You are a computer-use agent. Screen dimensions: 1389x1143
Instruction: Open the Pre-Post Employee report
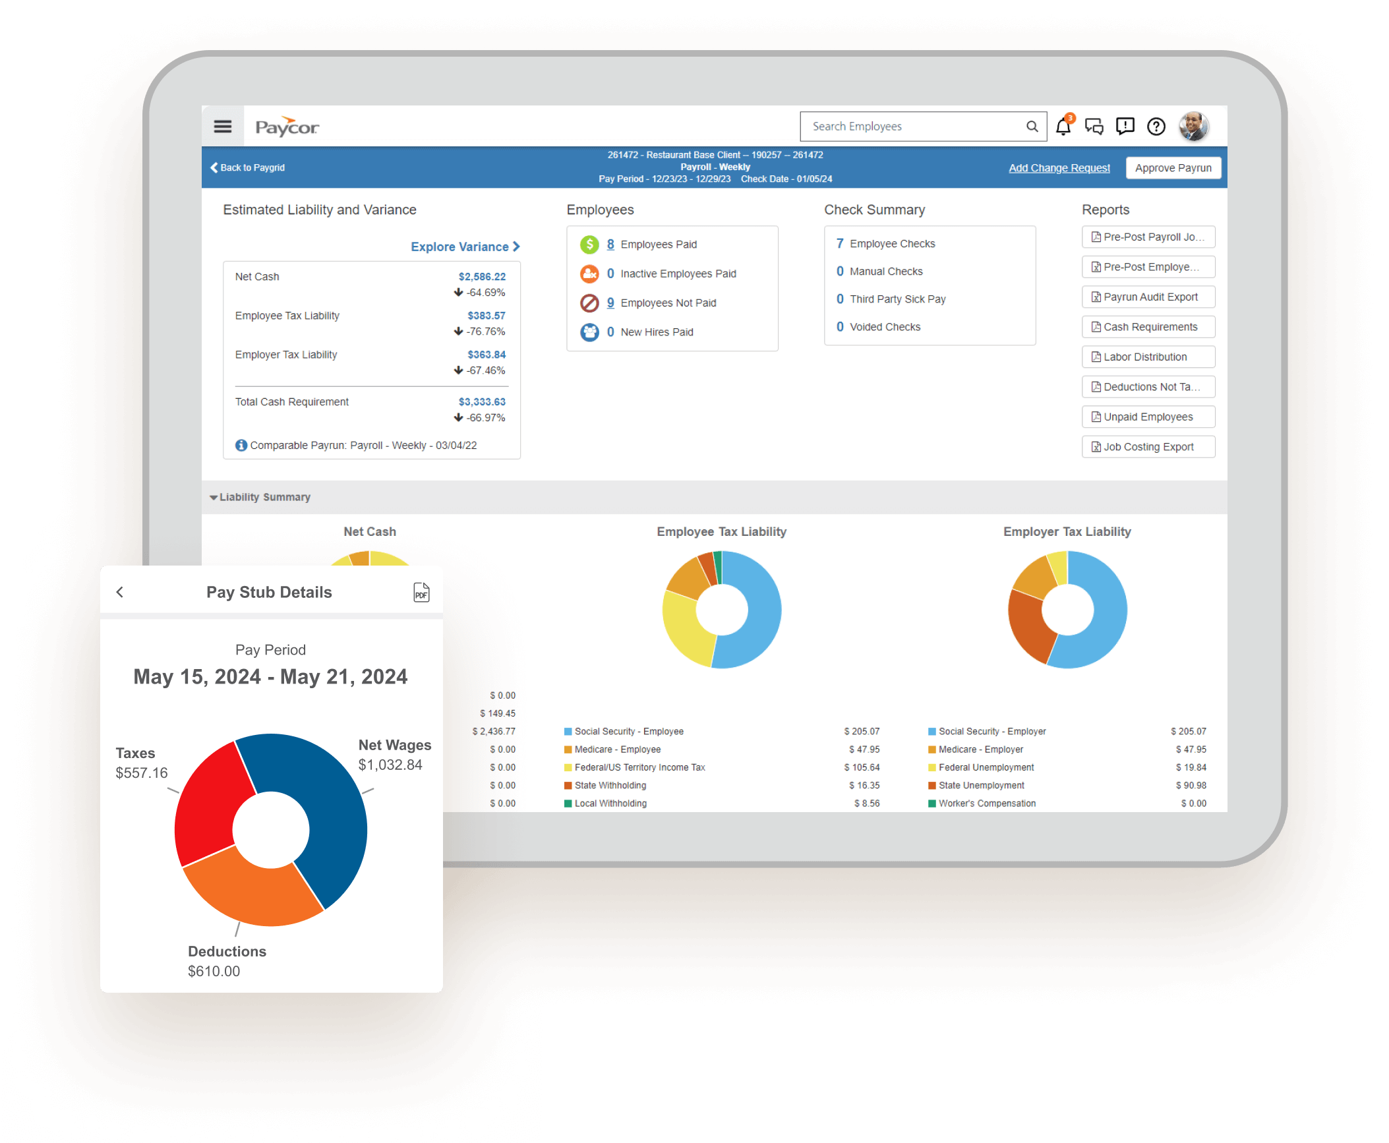pyautogui.click(x=1148, y=267)
